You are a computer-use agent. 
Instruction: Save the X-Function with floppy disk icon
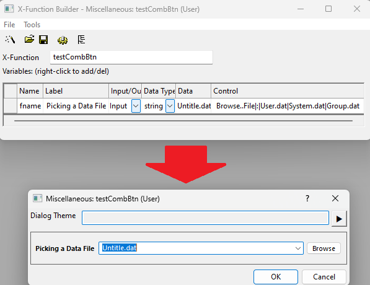pyautogui.click(x=43, y=40)
